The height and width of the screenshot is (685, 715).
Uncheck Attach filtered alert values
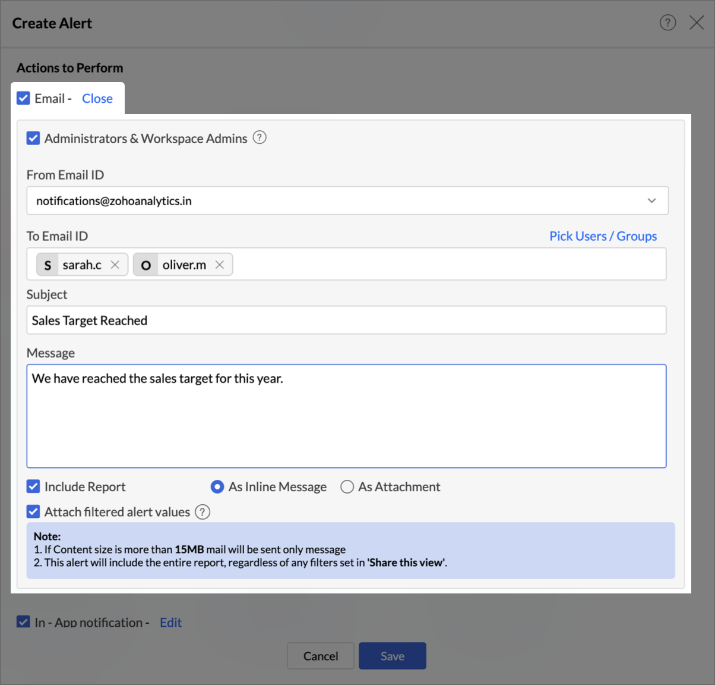(33, 511)
